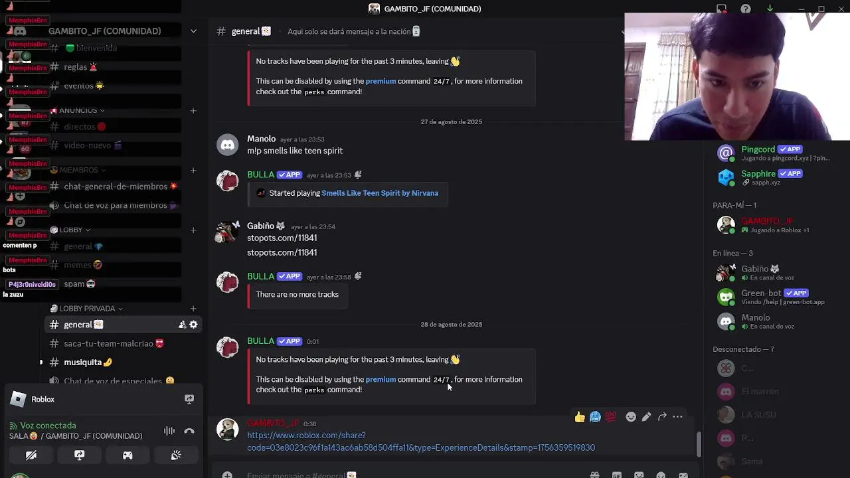Share screen from the voice panel buttons

(x=79, y=455)
